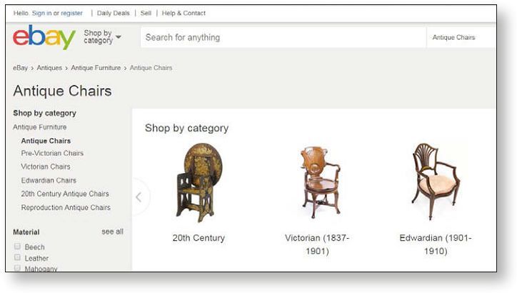Select Reproduction Antique Chairs category
The width and height of the screenshot is (517, 293).
tap(66, 207)
